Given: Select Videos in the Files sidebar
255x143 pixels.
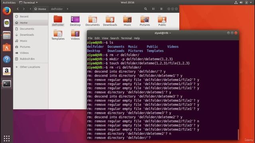Looking at the screenshot, I should (x=31, y=53).
